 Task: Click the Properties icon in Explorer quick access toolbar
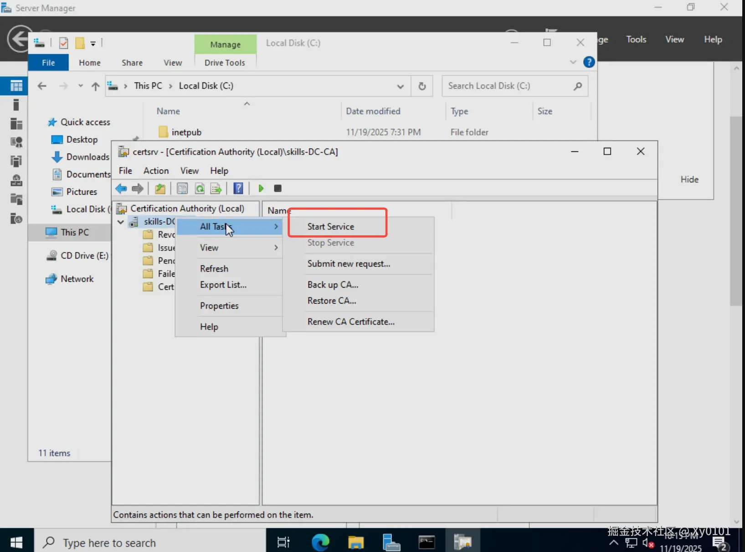64,43
